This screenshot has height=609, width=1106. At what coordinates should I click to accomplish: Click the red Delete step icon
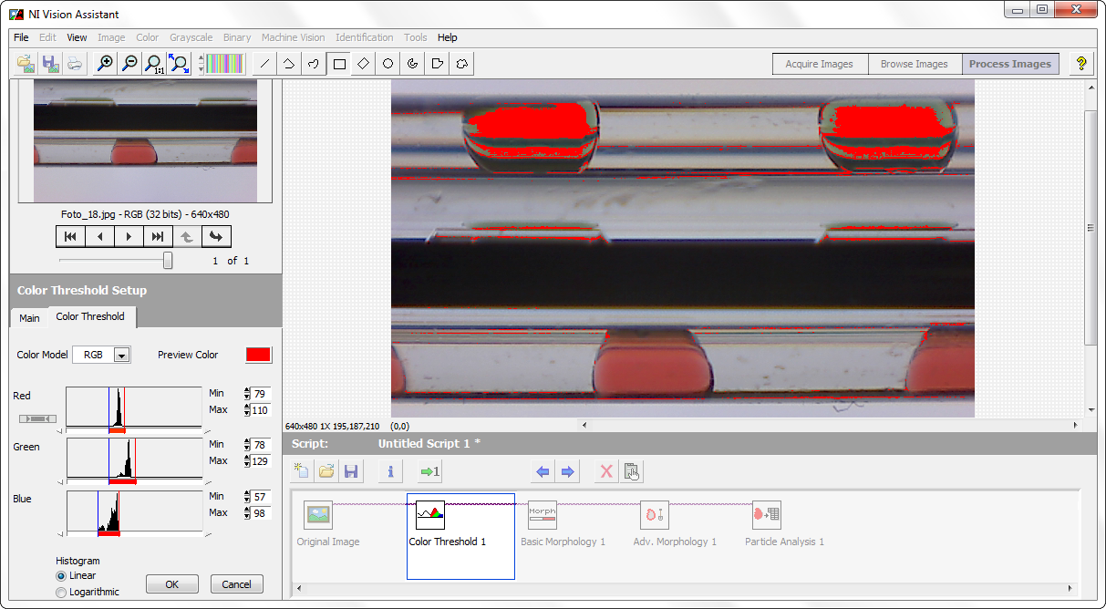pyautogui.click(x=605, y=471)
